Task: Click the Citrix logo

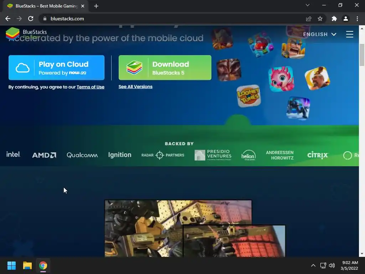Action: (x=318, y=155)
